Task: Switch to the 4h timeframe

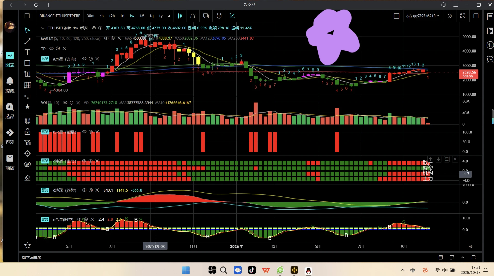Action: click(102, 16)
